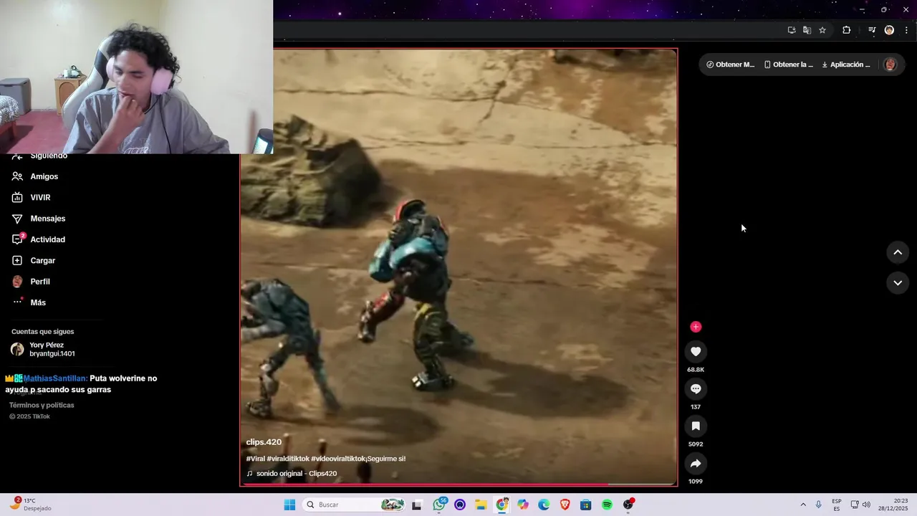Show hidden system tray icons chevron
917x516 pixels.
803,505
